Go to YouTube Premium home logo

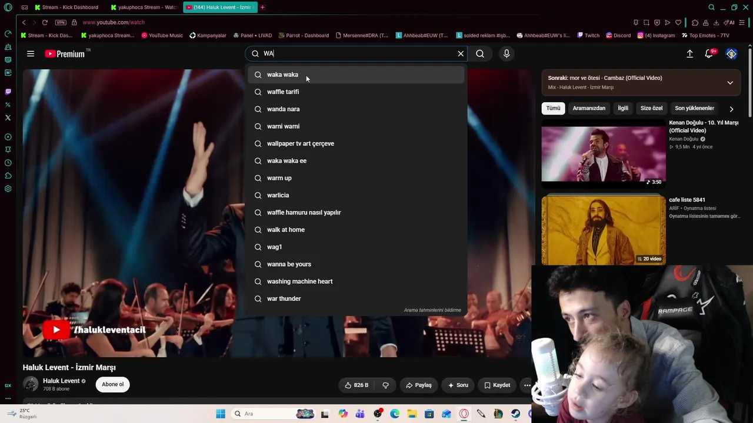pos(65,53)
